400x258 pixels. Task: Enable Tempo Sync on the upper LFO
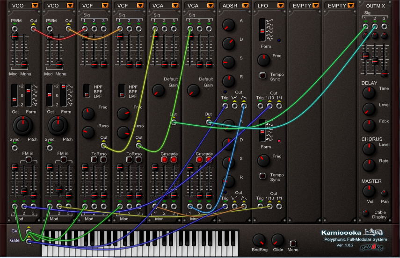(x=262, y=75)
